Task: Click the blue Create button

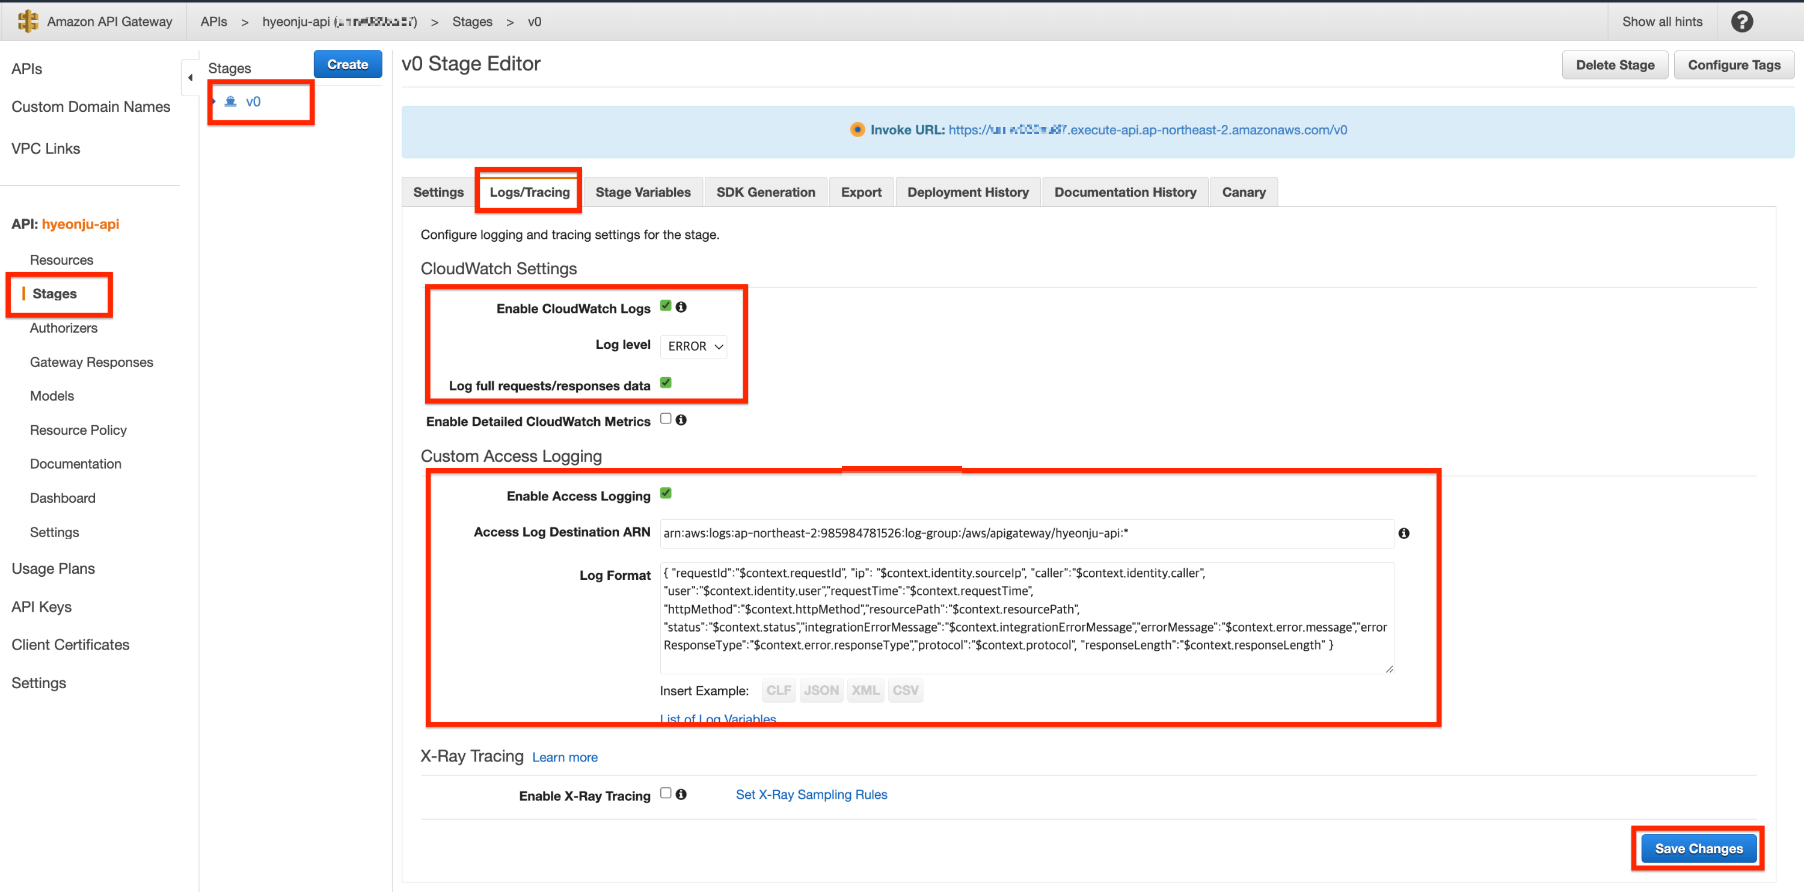Action: [x=348, y=64]
